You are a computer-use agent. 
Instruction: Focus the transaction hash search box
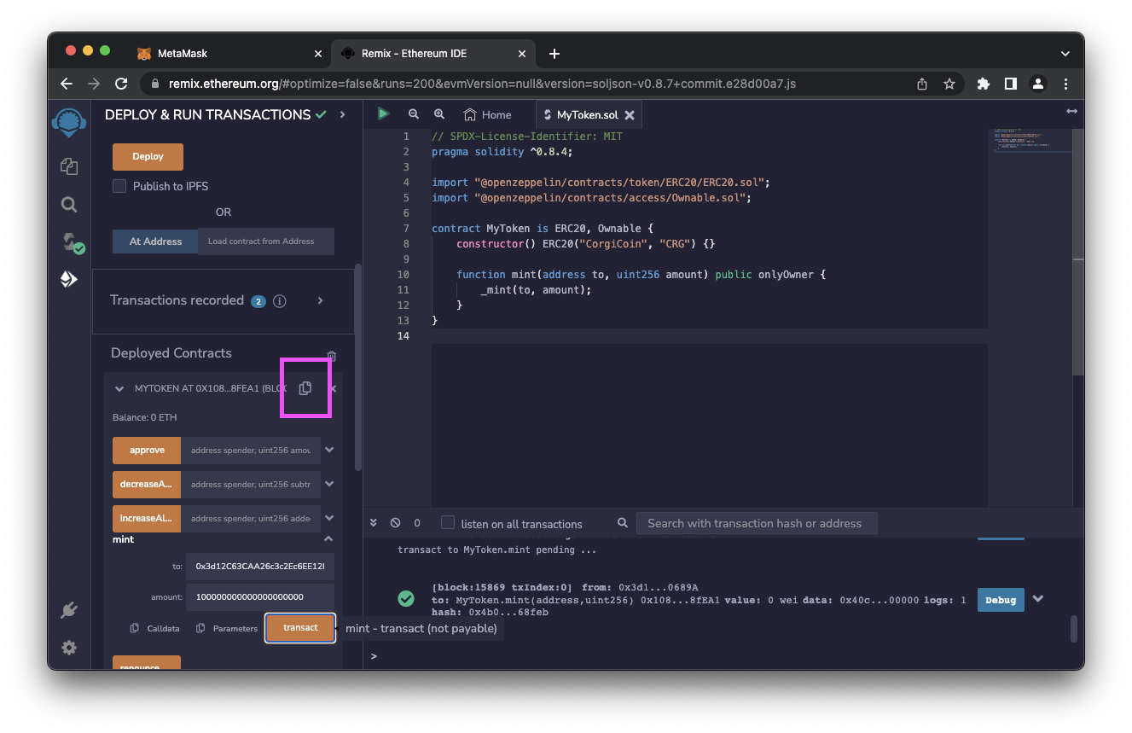pyautogui.click(x=757, y=523)
